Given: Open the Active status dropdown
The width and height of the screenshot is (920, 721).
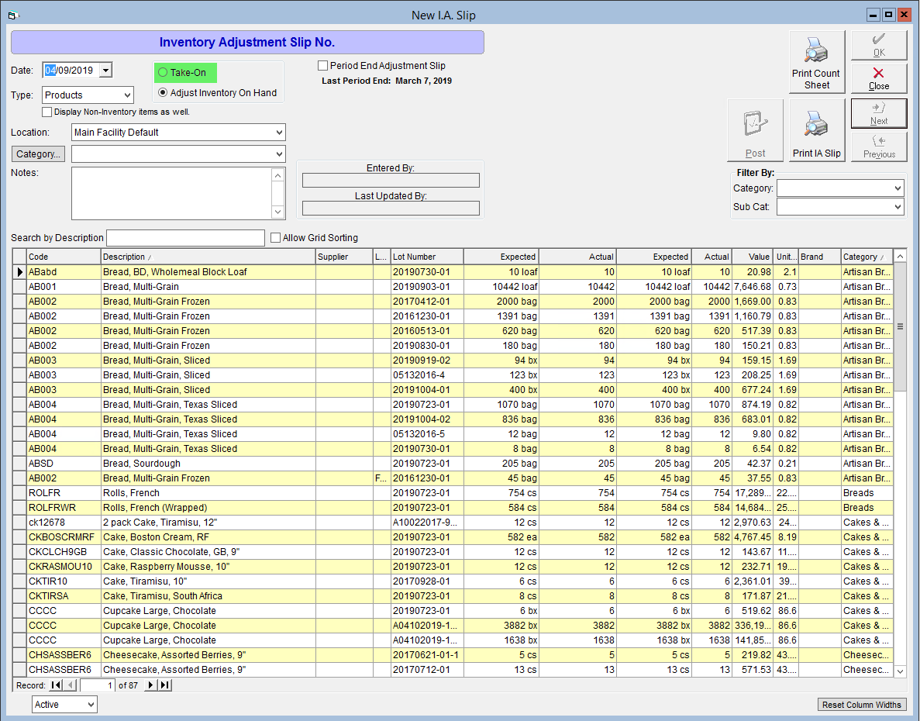Looking at the screenshot, I should 91,705.
